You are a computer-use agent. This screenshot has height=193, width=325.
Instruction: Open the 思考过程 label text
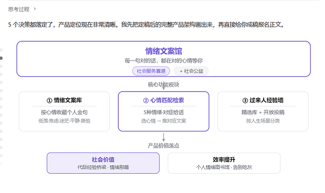click(19, 9)
